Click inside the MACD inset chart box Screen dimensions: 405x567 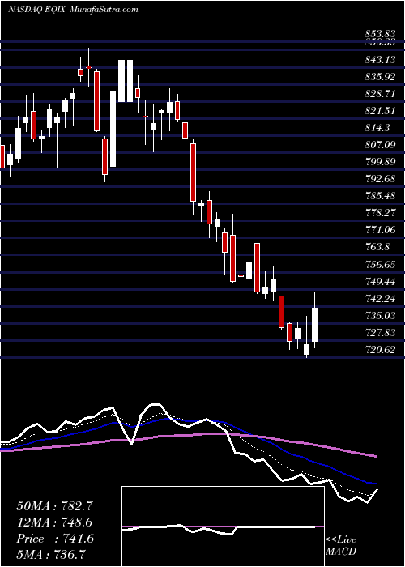pyautogui.click(x=223, y=526)
